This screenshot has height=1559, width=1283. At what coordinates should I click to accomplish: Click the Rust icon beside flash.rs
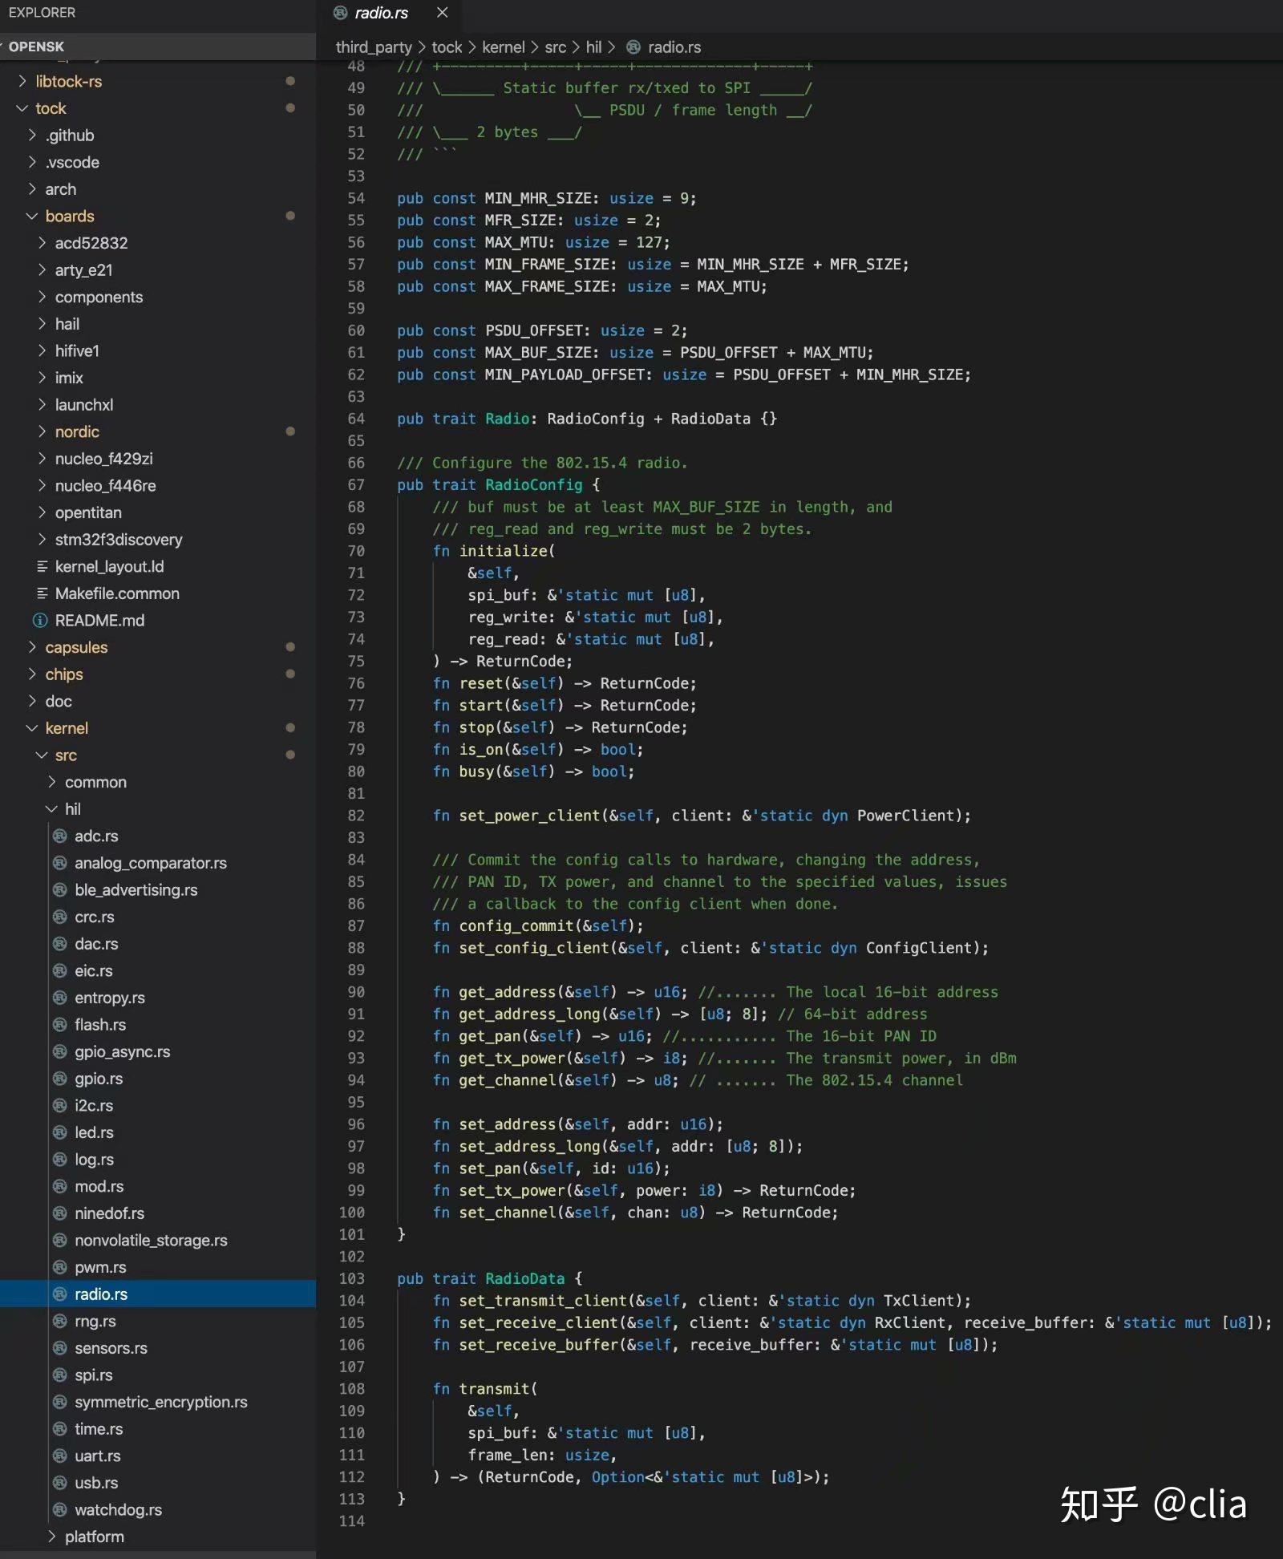point(60,1024)
